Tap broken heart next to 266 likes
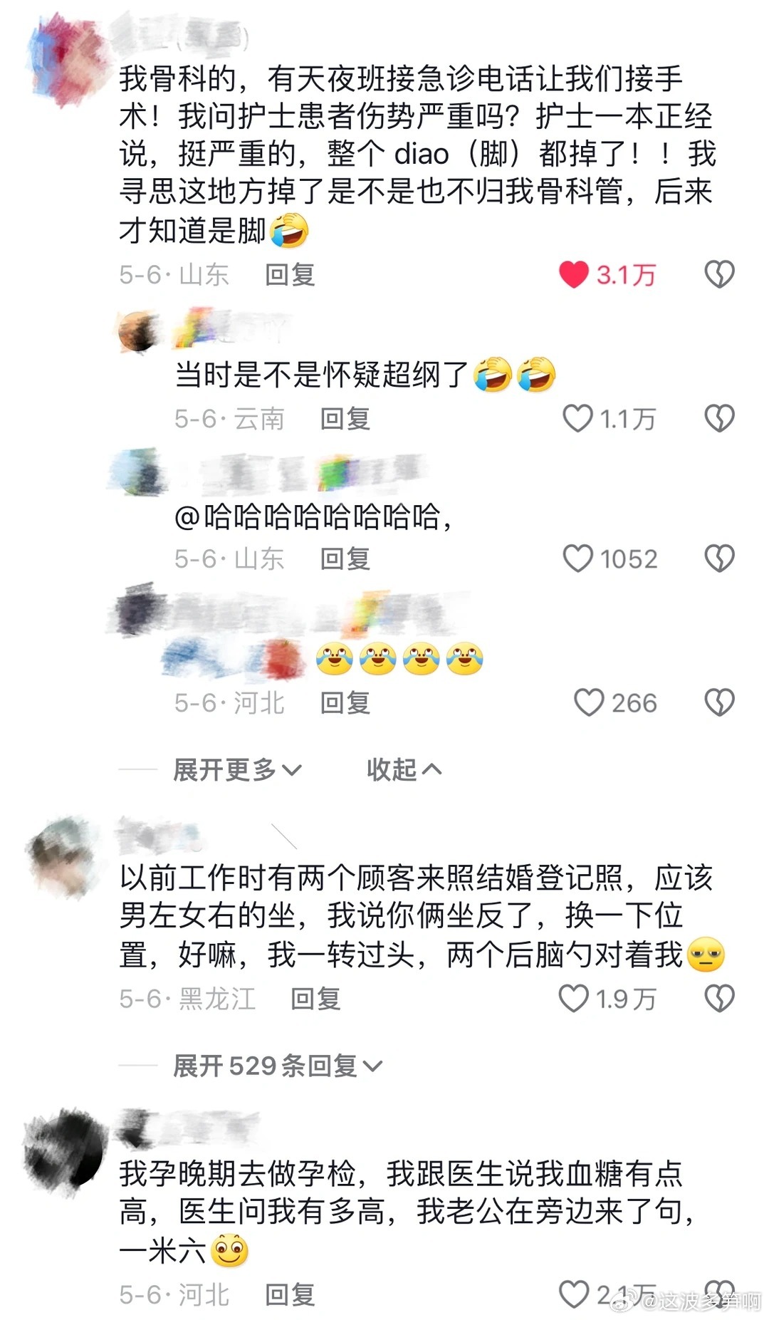The image size is (769, 1320). point(719,702)
